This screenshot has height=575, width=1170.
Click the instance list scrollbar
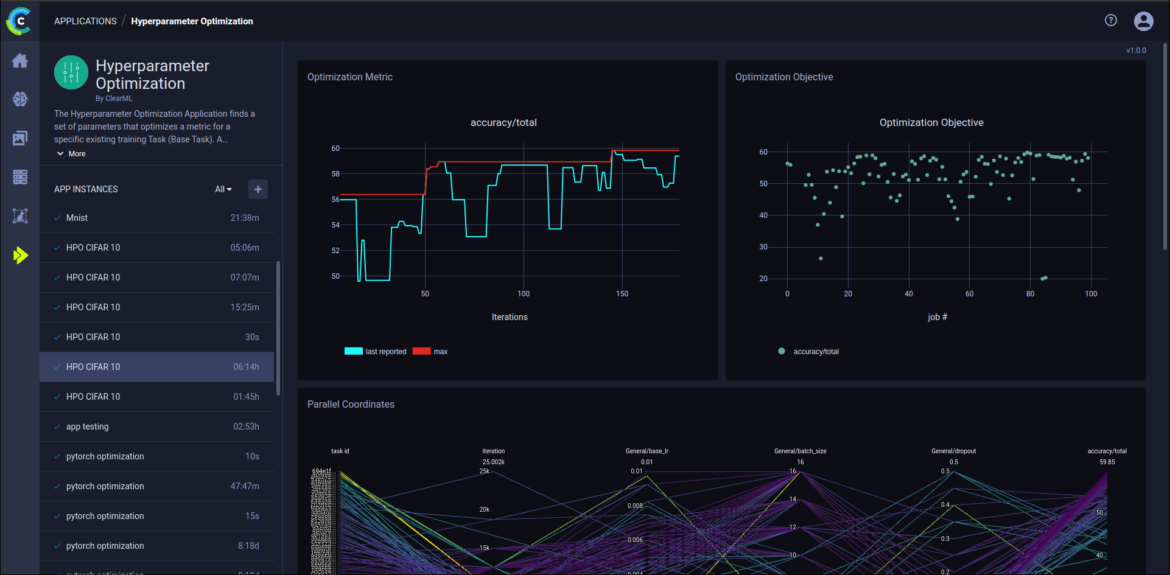click(x=278, y=329)
